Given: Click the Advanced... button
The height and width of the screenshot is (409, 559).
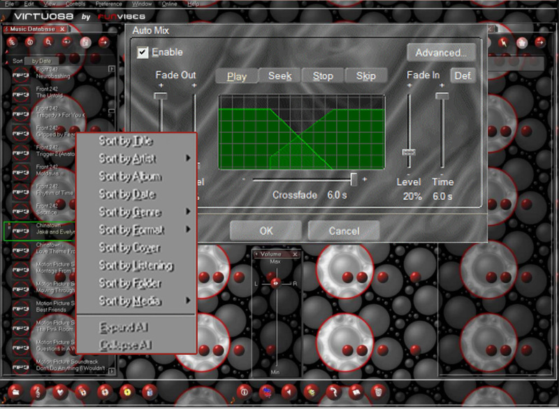Looking at the screenshot, I should [441, 52].
